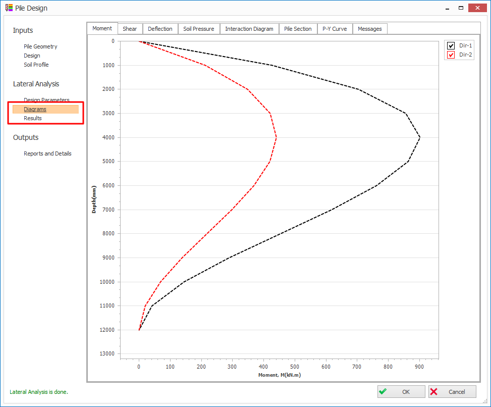Open Reports and Details output
This screenshot has height=407, width=491.
click(47, 154)
